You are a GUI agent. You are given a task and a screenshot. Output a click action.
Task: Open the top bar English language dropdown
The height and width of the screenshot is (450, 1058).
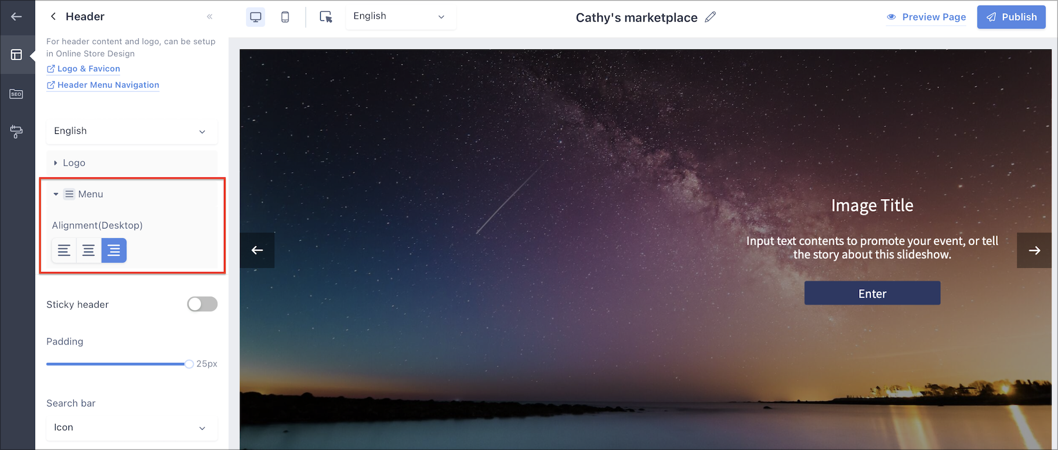coord(400,16)
